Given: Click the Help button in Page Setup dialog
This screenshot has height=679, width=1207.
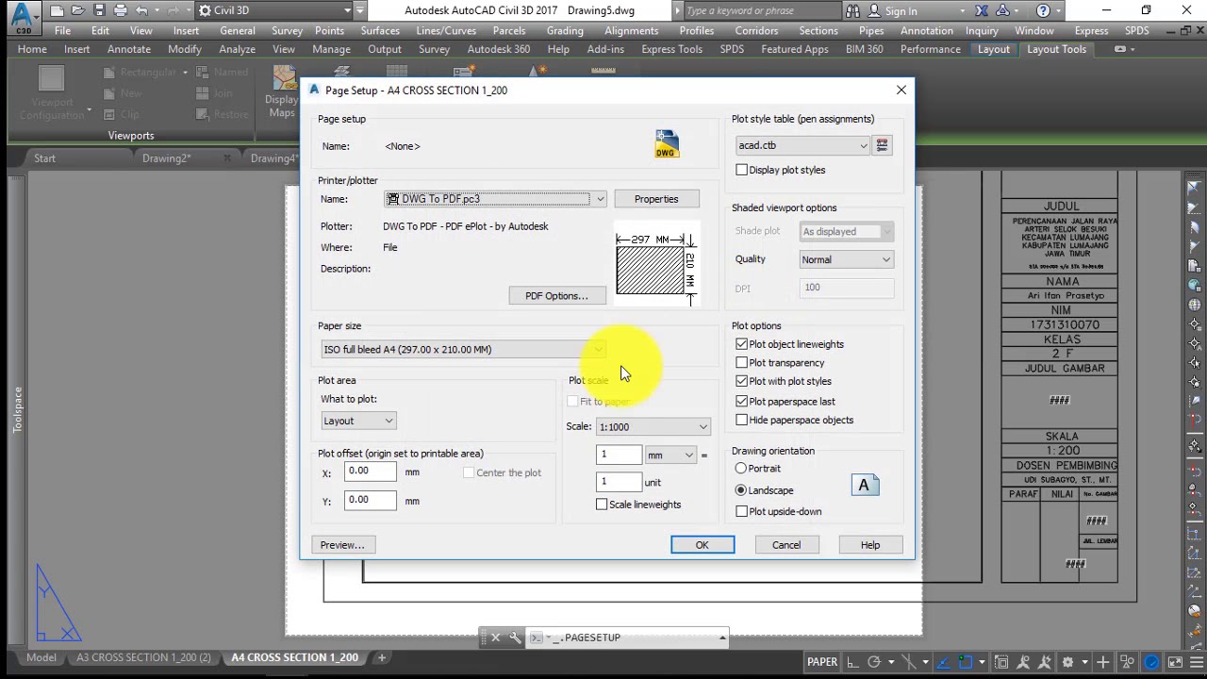Looking at the screenshot, I should 870,545.
